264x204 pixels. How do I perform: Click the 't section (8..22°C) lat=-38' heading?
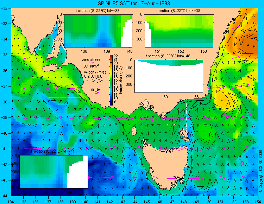pyautogui.click(x=98, y=11)
